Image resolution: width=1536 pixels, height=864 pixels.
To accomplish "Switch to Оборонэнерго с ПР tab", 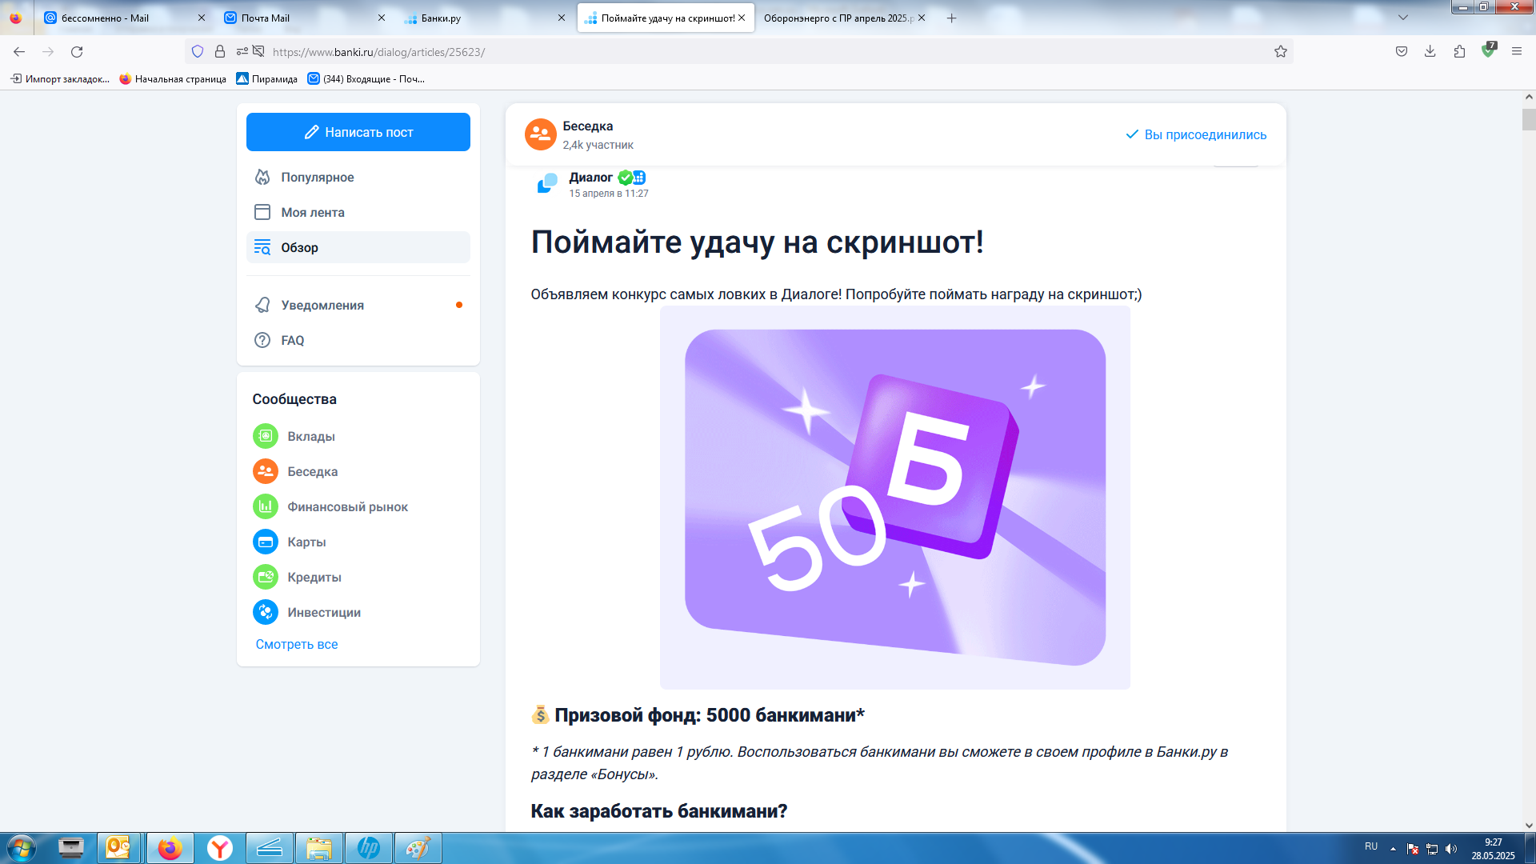I will coord(844,18).
